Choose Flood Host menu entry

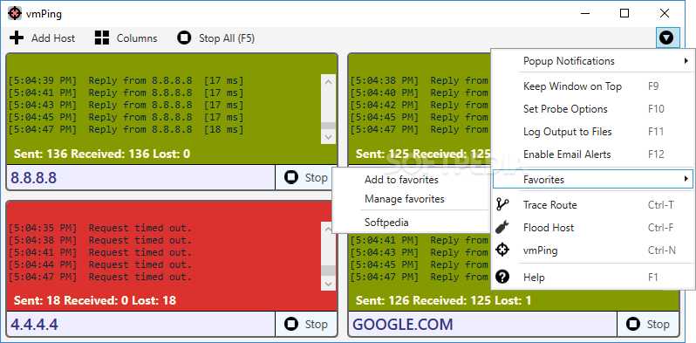(592, 228)
